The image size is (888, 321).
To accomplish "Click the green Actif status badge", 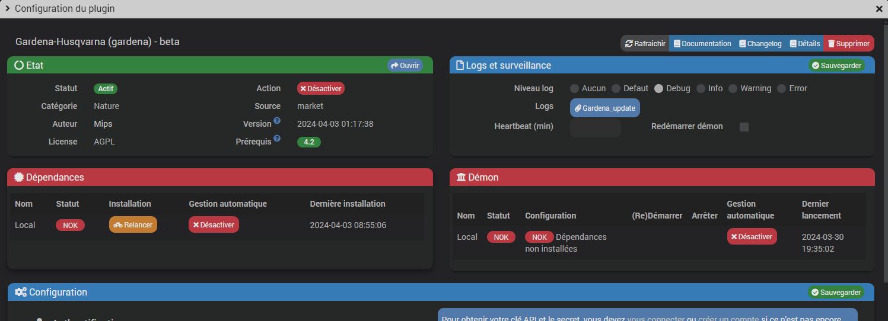I will tap(106, 88).
